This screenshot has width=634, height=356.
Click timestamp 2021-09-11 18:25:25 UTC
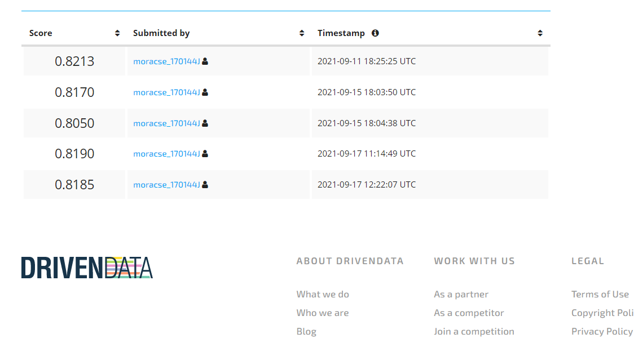point(366,61)
